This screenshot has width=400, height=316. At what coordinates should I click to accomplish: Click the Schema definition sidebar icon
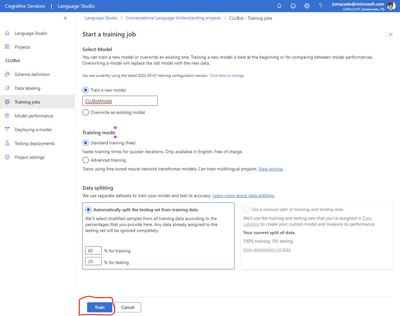tap(7, 74)
